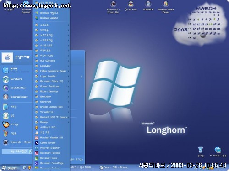229x171 pixels.
Task: Open Microsoft Excel in programs list
Action: 52,158
